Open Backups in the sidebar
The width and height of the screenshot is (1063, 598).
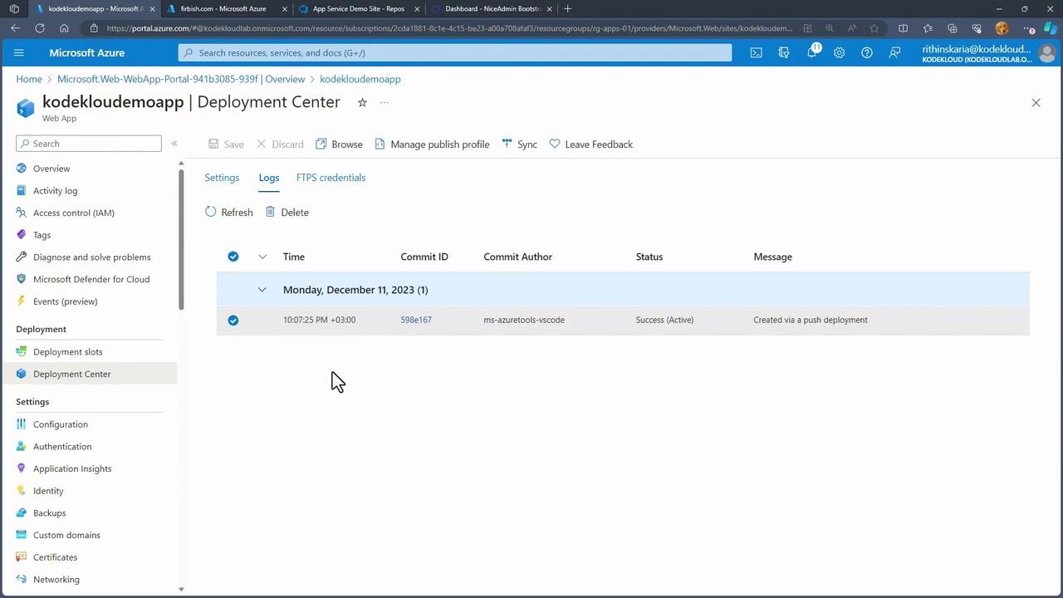[50, 512]
